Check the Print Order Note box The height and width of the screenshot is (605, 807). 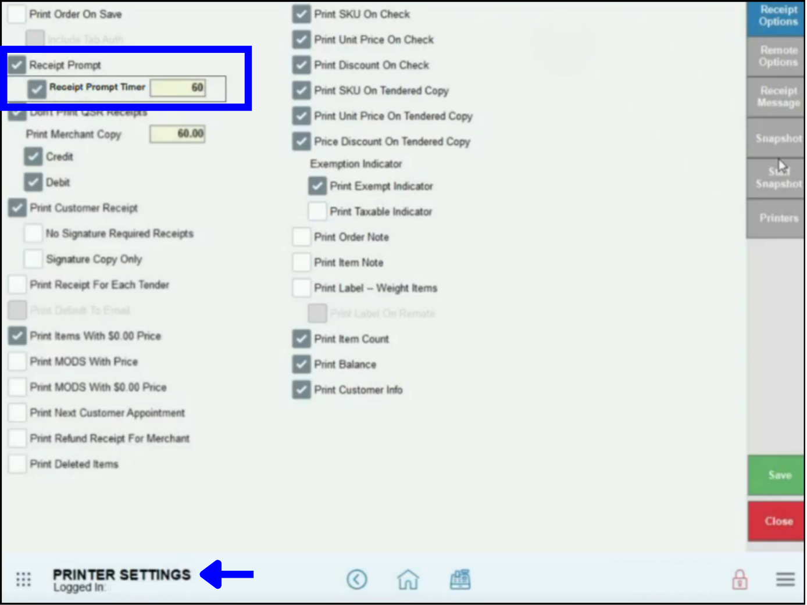tap(301, 237)
